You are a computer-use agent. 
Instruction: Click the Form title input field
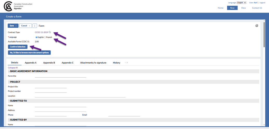pyautogui.click(x=60, y=76)
